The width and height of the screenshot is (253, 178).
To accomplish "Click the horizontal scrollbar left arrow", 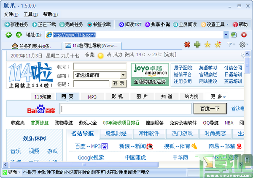I will [x=5, y=164].
